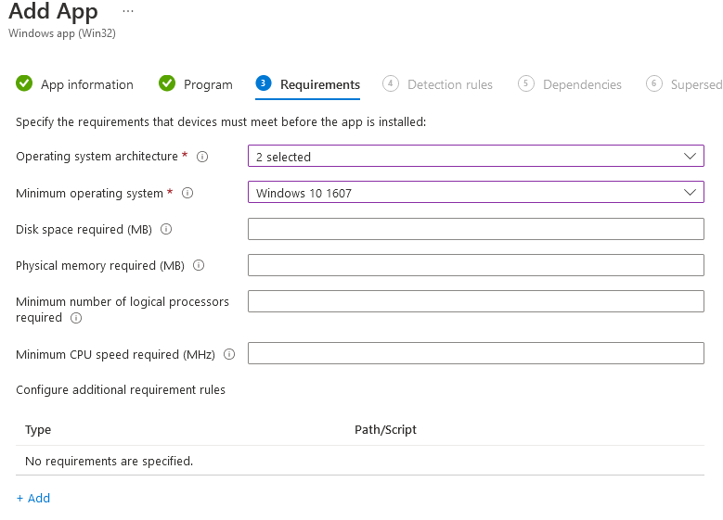This screenshot has width=723, height=520.
Task: Go to Detection rules tab
Action: (437, 84)
